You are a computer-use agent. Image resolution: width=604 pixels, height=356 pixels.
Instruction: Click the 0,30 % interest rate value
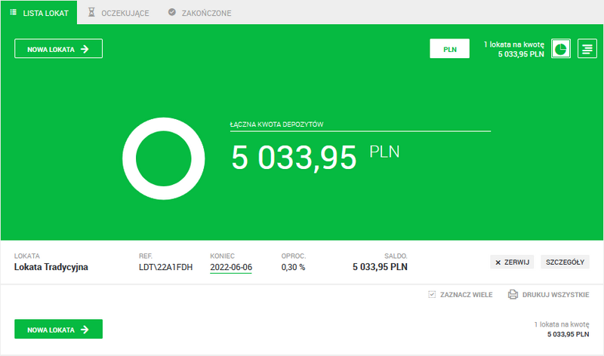pyautogui.click(x=294, y=267)
